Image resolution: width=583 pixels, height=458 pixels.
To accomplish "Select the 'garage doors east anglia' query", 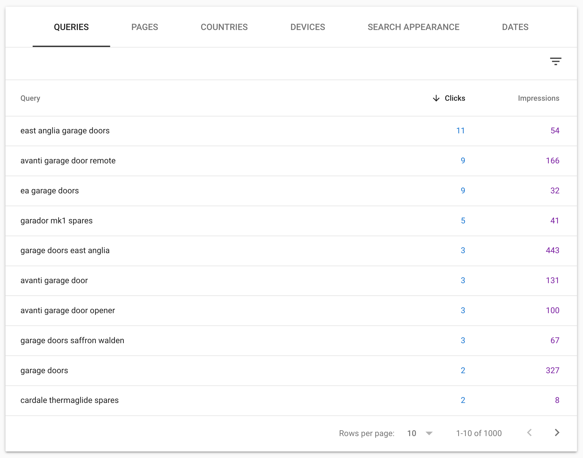I will [65, 251].
